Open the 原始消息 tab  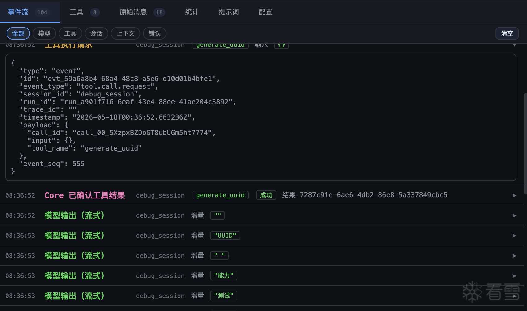[142, 12]
